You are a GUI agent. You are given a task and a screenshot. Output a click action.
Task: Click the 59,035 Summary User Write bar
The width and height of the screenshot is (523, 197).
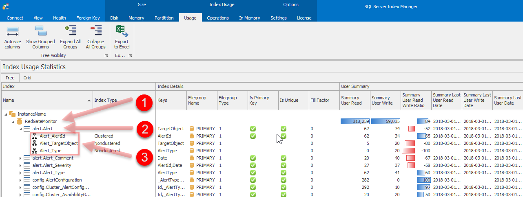click(386, 121)
